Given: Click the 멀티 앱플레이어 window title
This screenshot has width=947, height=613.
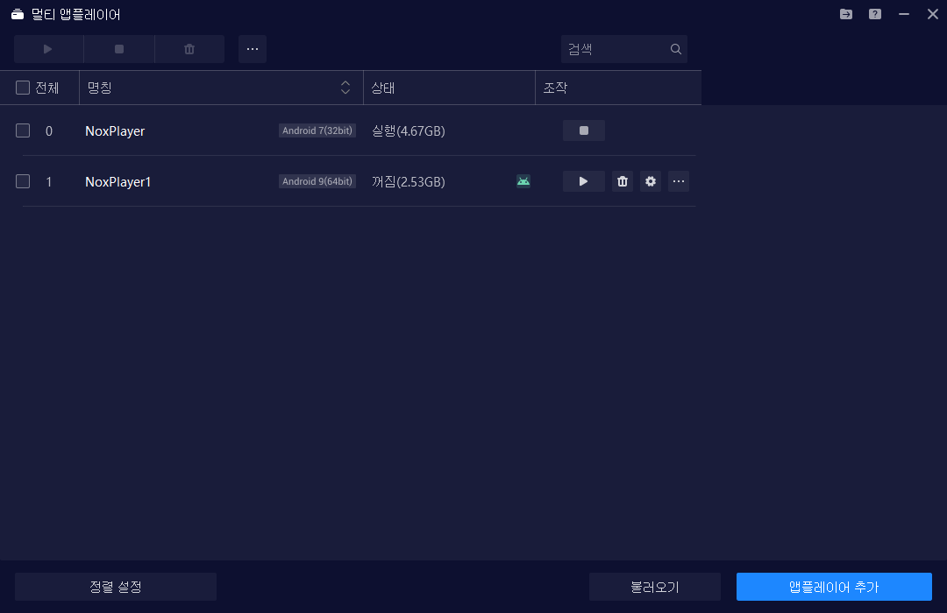Looking at the screenshot, I should (76, 14).
